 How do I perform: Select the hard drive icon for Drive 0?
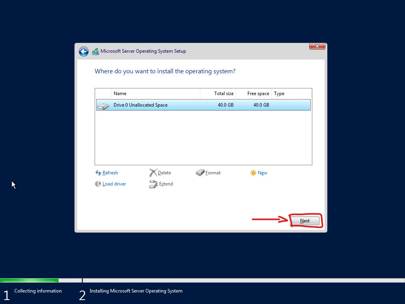pyautogui.click(x=103, y=106)
